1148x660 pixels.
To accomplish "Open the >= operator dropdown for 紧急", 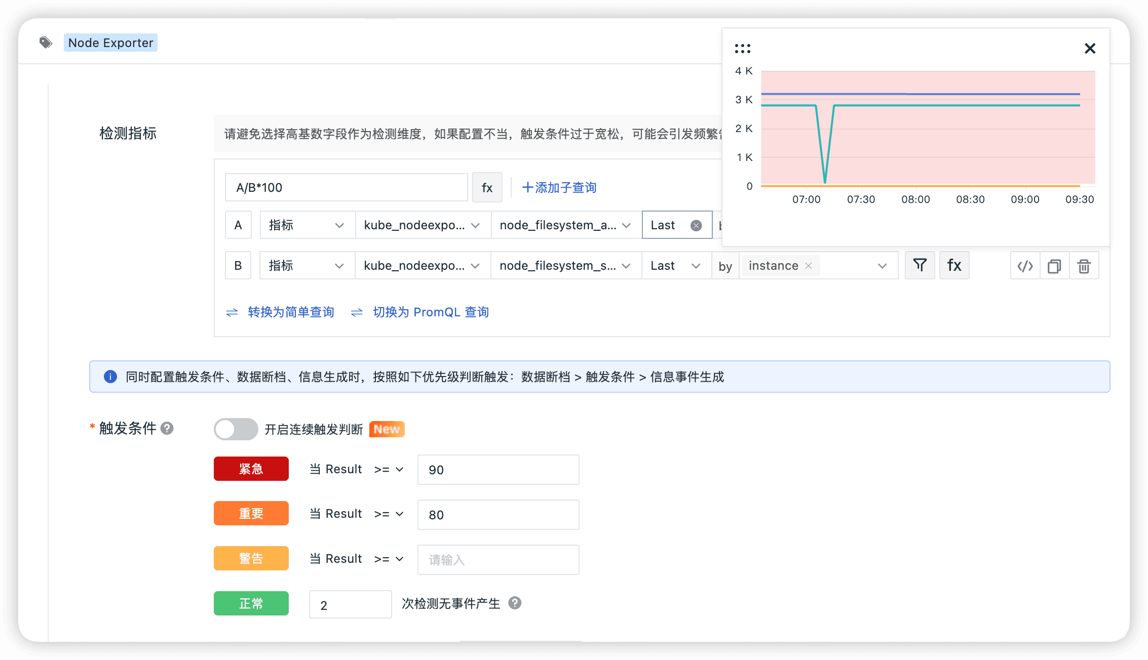I will click(x=389, y=470).
